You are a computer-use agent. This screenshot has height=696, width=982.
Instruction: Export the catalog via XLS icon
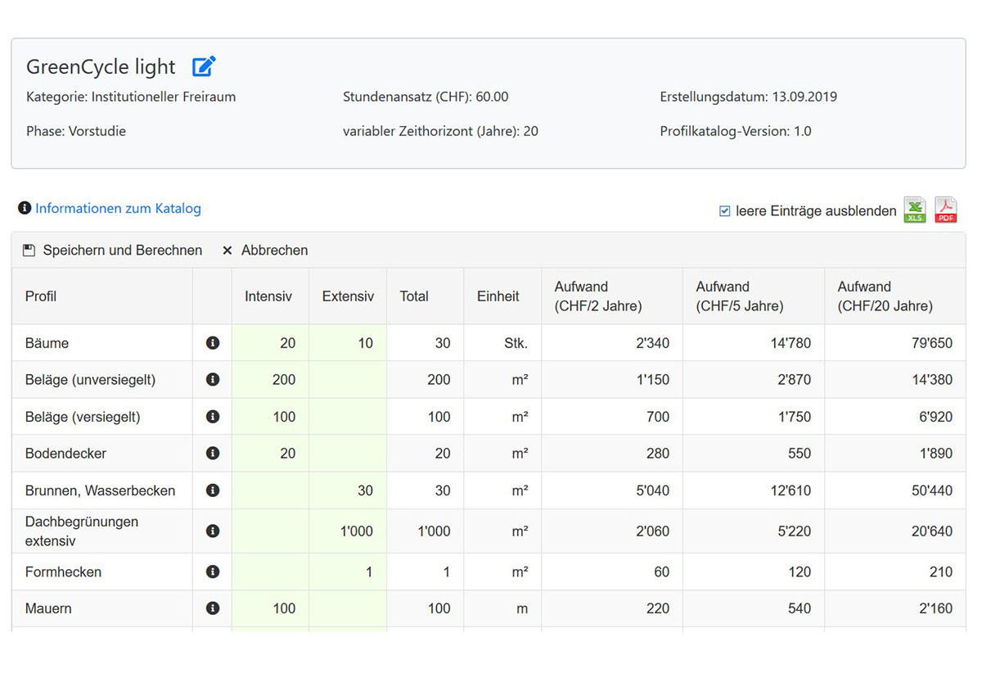[915, 210]
